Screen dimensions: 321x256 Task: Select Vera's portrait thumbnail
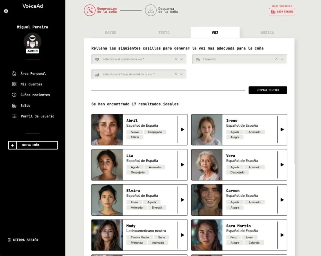pyautogui.click(x=207, y=165)
